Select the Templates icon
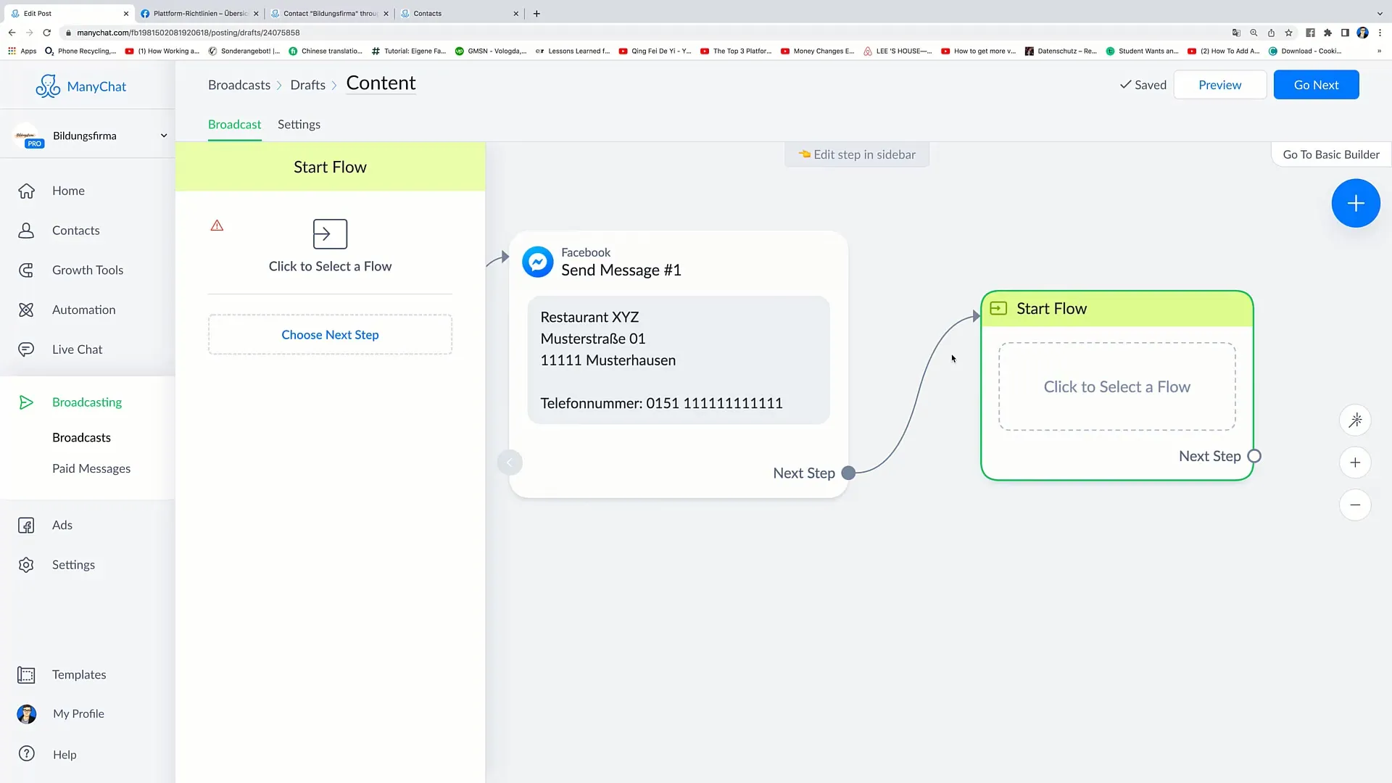The width and height of the screenshot is (1392, 783). (26, 674)
